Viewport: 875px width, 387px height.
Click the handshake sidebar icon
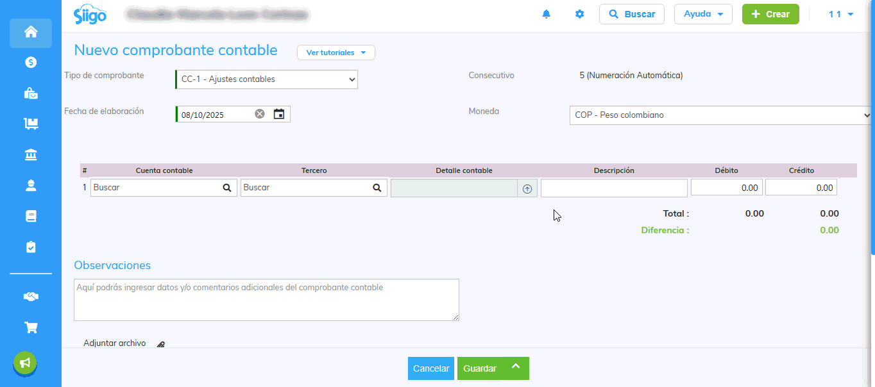click(31, 297)
